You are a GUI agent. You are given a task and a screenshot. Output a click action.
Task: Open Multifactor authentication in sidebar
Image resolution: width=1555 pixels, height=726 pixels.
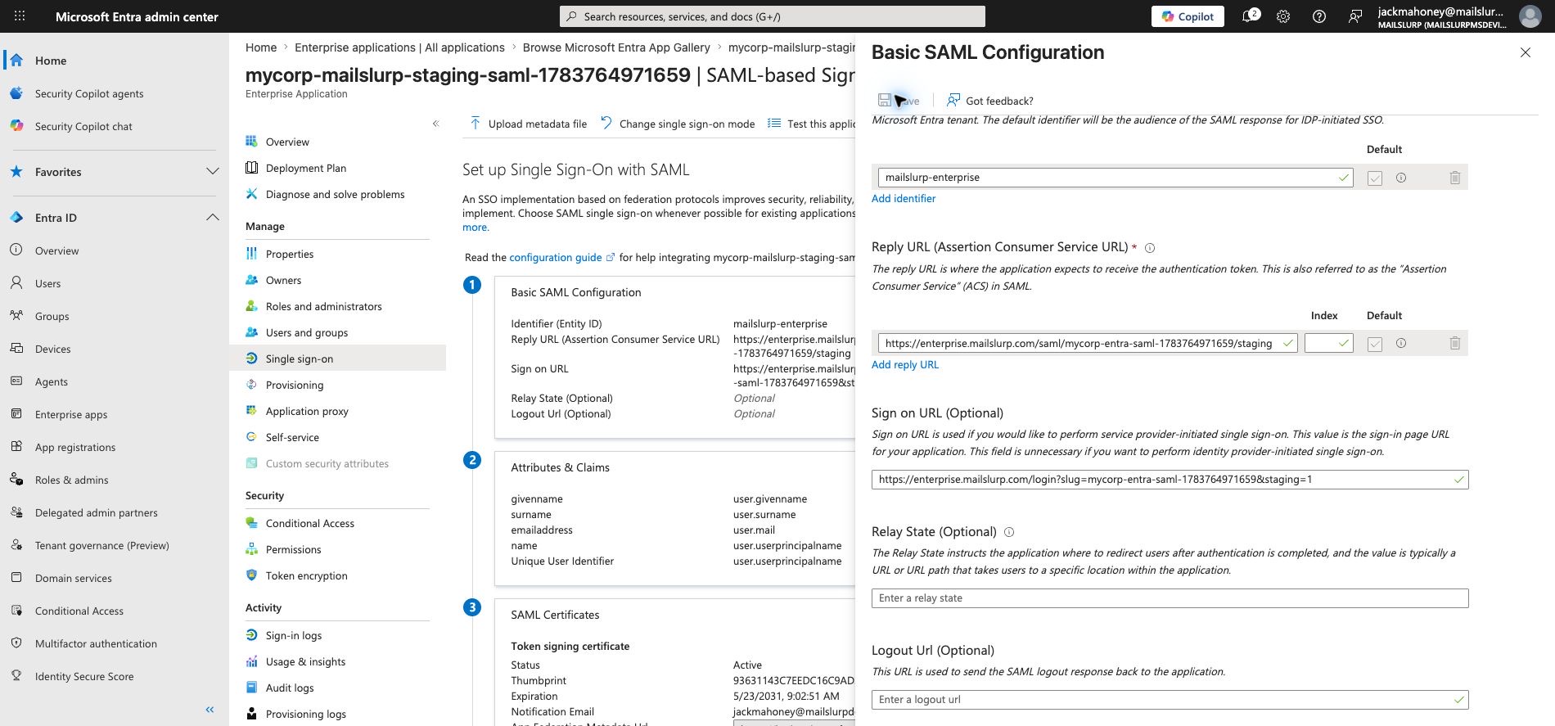[x=96, y=643]
